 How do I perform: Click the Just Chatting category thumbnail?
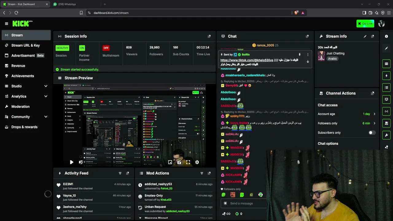point(321,56)
